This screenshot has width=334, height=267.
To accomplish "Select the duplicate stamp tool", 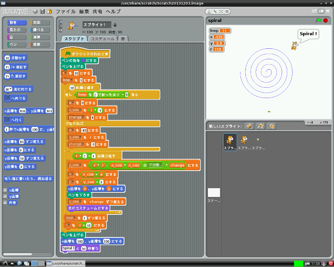I will coord(209,12).
